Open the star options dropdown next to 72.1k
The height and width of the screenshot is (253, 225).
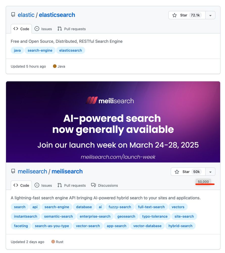pos(210,15)
